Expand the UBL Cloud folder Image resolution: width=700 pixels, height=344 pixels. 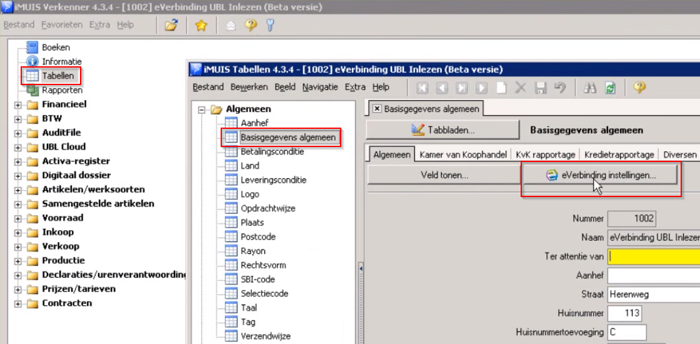point(18,148)
